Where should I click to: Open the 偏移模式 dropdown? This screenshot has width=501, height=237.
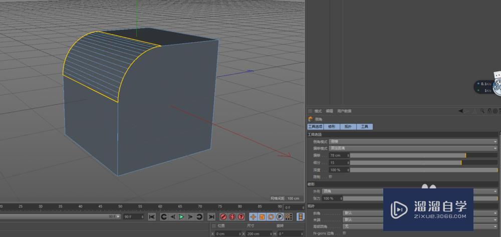(413, 148)
